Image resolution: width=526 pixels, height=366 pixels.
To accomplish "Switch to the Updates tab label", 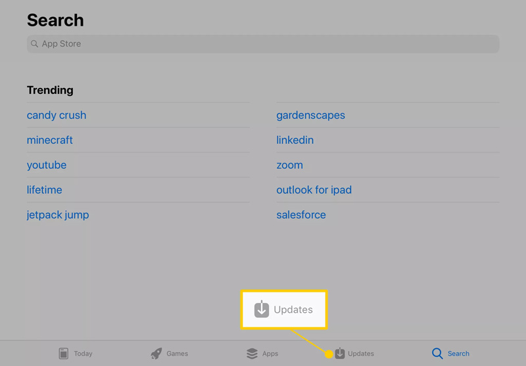I will [x=361, y=354].
